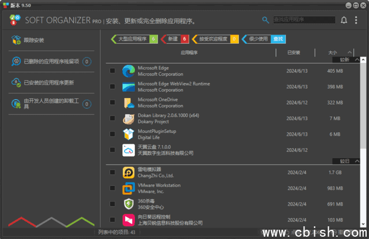The width and height of the screenshot is (369, 239).
Task: Open 已安装的应用程序更新 in sidebar
Action: 49,83
